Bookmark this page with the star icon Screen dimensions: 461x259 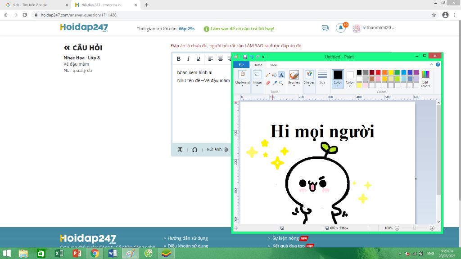pos(434,15)
